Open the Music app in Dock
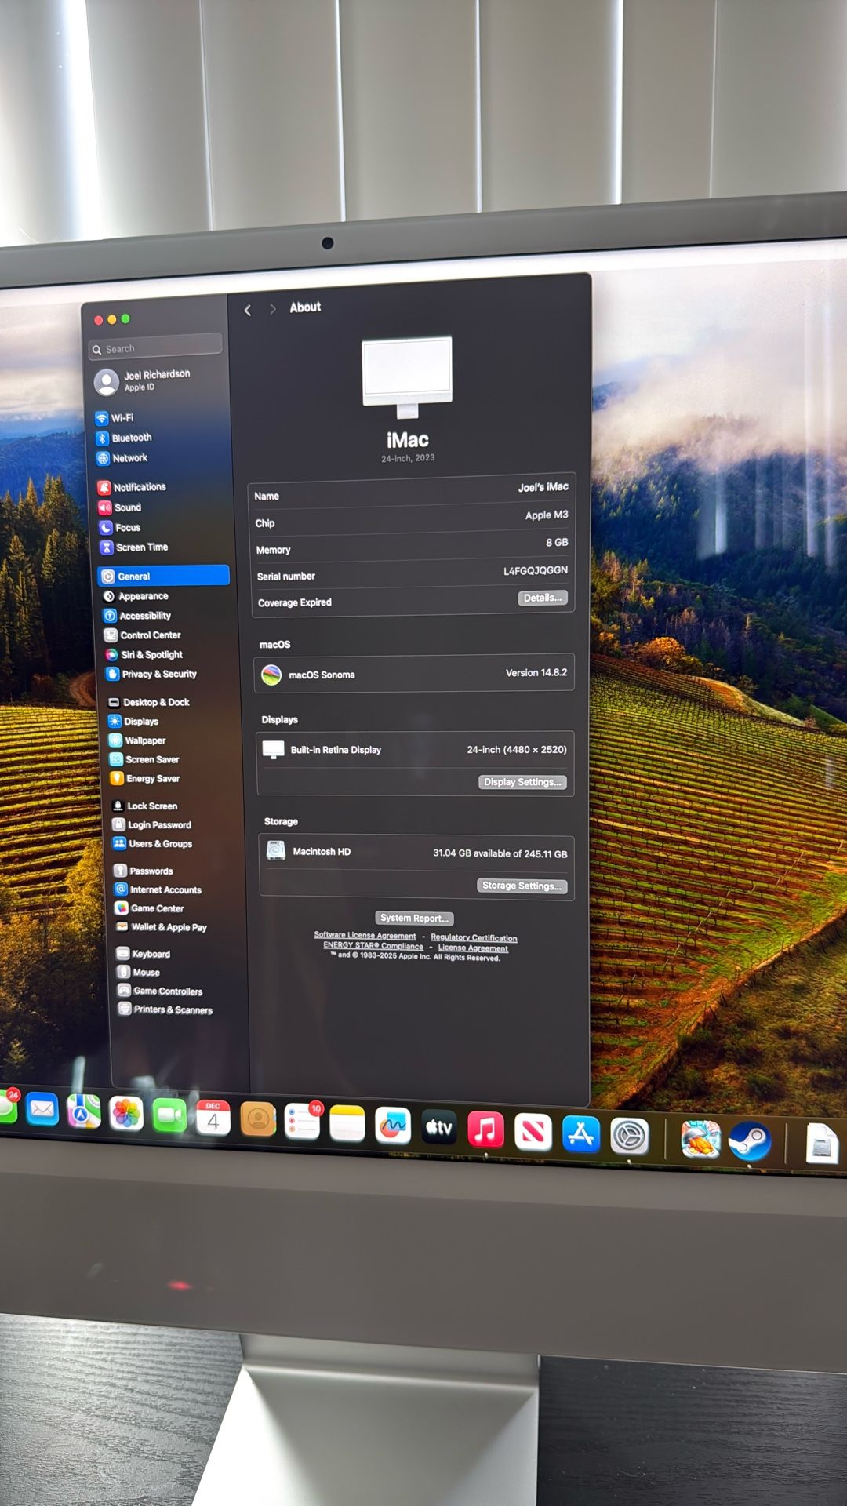This screenshot has height=1506, width=847. 485,1130
